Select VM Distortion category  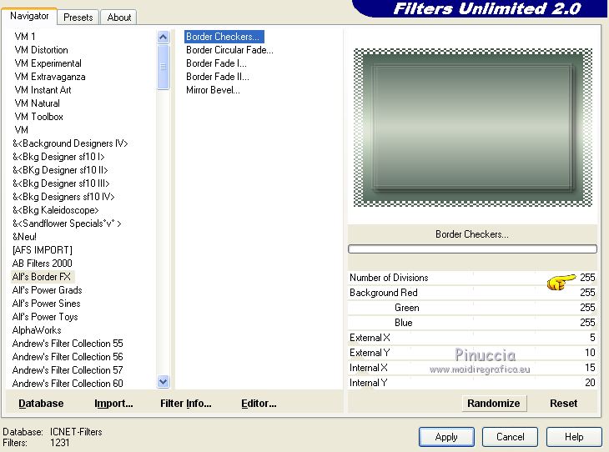coord(41,50)
